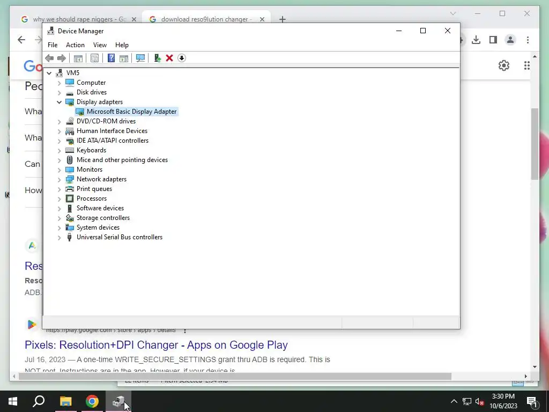The width and height of the screenshot is (549, 412).
Task: Click the Processors chip icon
Action: coord(70,198)
